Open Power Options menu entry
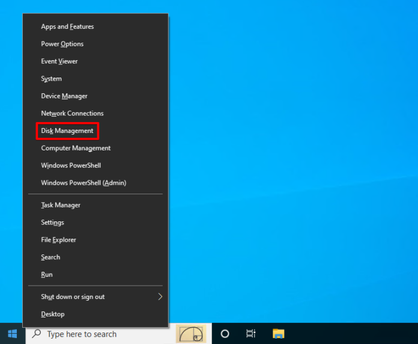The width and height of the screenshot is (418, 344). (x=62, y=44)
